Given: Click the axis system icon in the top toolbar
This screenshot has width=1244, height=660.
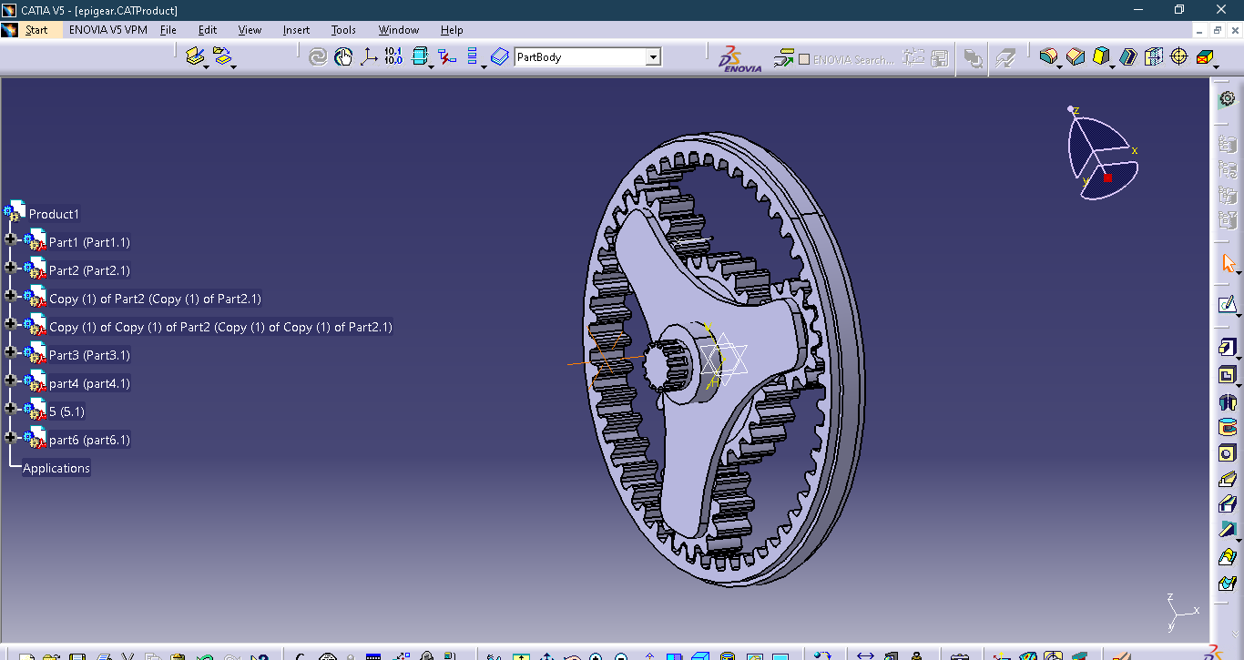Looking at the screenshot, I should pos(370,56).
